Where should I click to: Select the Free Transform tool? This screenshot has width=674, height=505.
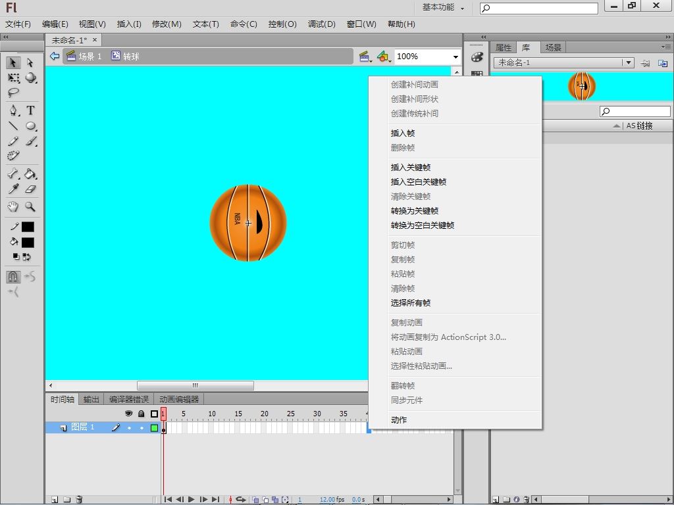pyautogui.click(x=13, y=78)
